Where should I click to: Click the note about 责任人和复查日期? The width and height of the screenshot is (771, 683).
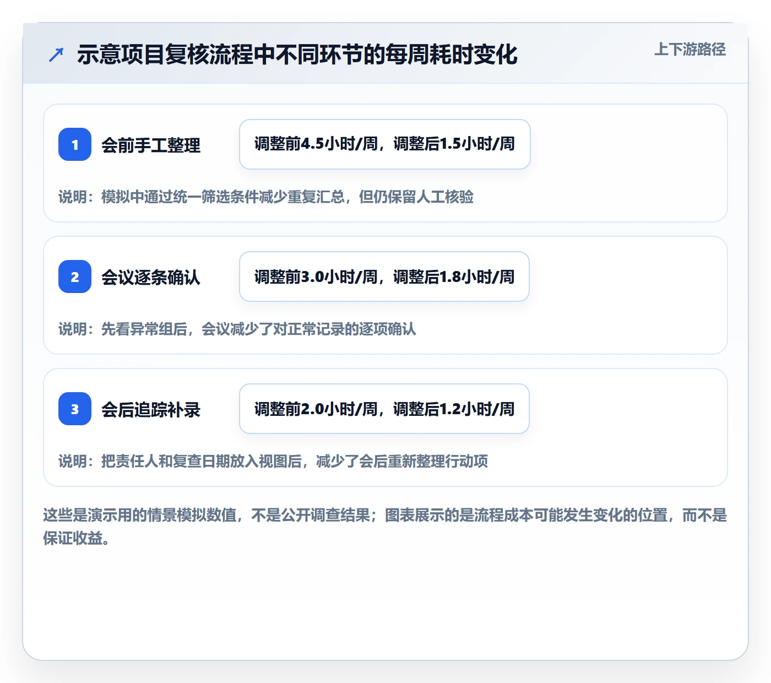click(273, 462)
